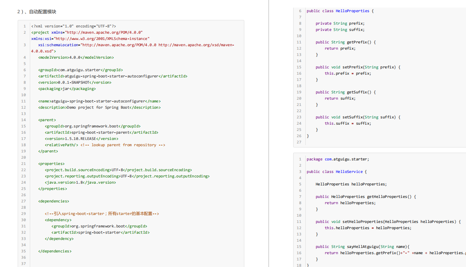The image size is (466, 267).
Task: Click the comment '引入spring-boot-starter'
Action: [x=102, y=214]
